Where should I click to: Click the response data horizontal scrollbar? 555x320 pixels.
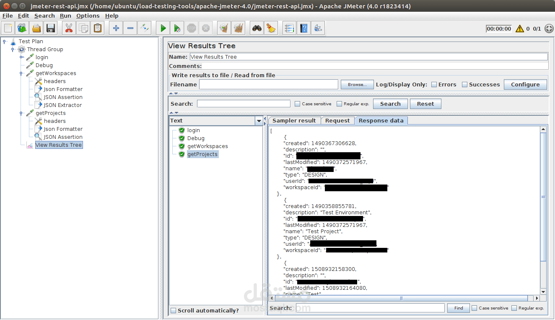click(x=401, y=298)
